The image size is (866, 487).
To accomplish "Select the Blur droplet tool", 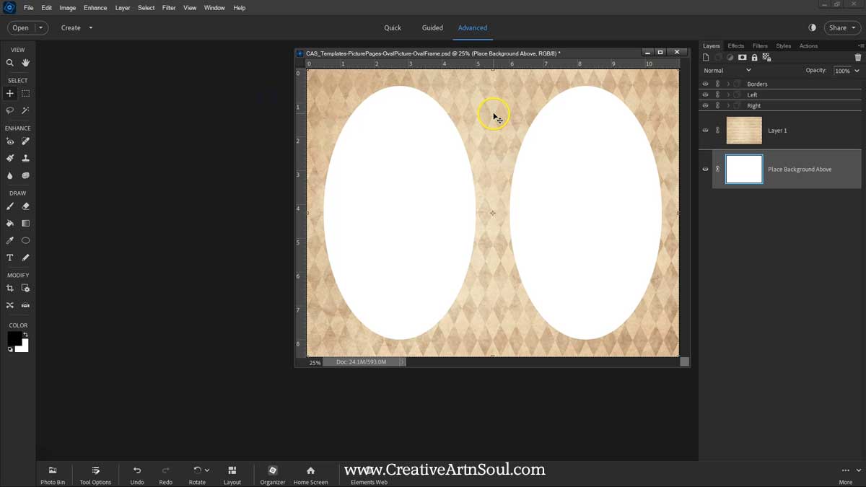I will (x=10, y=175).
